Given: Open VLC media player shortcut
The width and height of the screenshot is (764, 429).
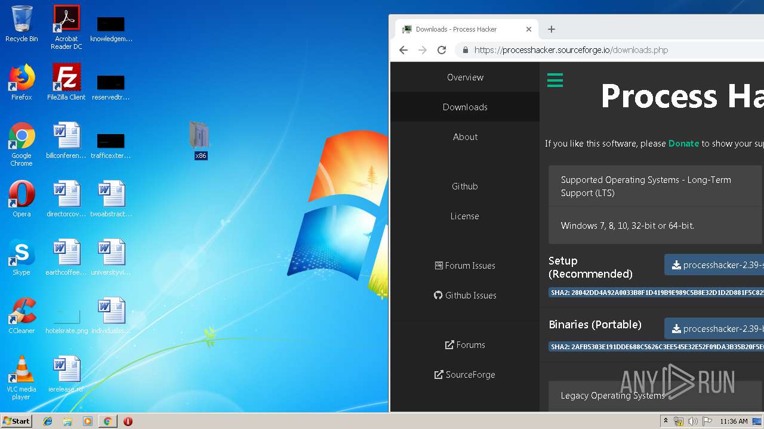Looking at the screenshot, I should 21,378.
